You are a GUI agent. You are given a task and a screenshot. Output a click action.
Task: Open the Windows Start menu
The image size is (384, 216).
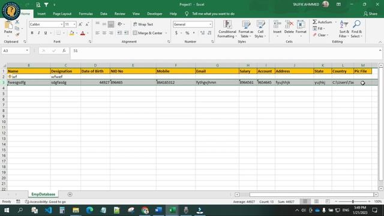(x=7, y=210)
